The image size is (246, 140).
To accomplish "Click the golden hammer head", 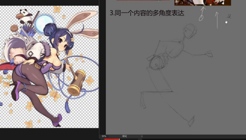I will click(76, 86).
